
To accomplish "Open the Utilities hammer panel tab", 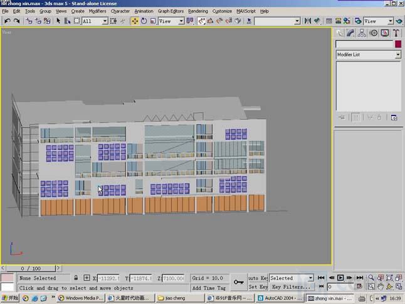I will pos(396,33).
